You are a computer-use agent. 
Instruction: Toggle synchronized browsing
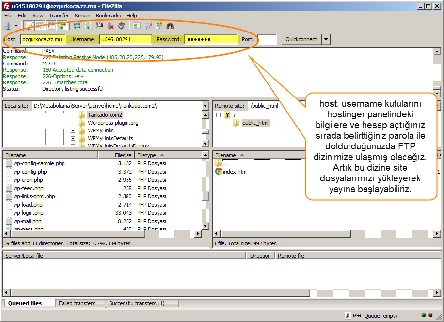click(159, 26)
